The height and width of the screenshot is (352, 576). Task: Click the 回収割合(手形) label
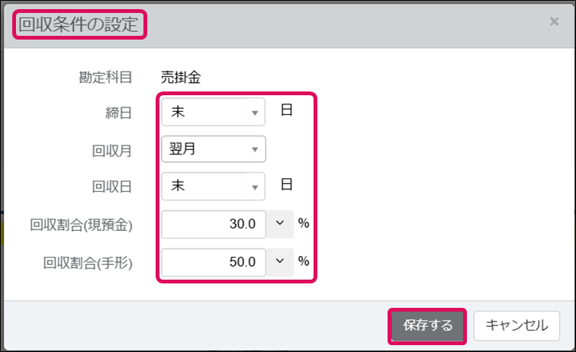coord(88,263)
